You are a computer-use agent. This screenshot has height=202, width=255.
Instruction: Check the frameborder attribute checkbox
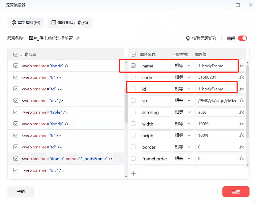pos(133,158)
